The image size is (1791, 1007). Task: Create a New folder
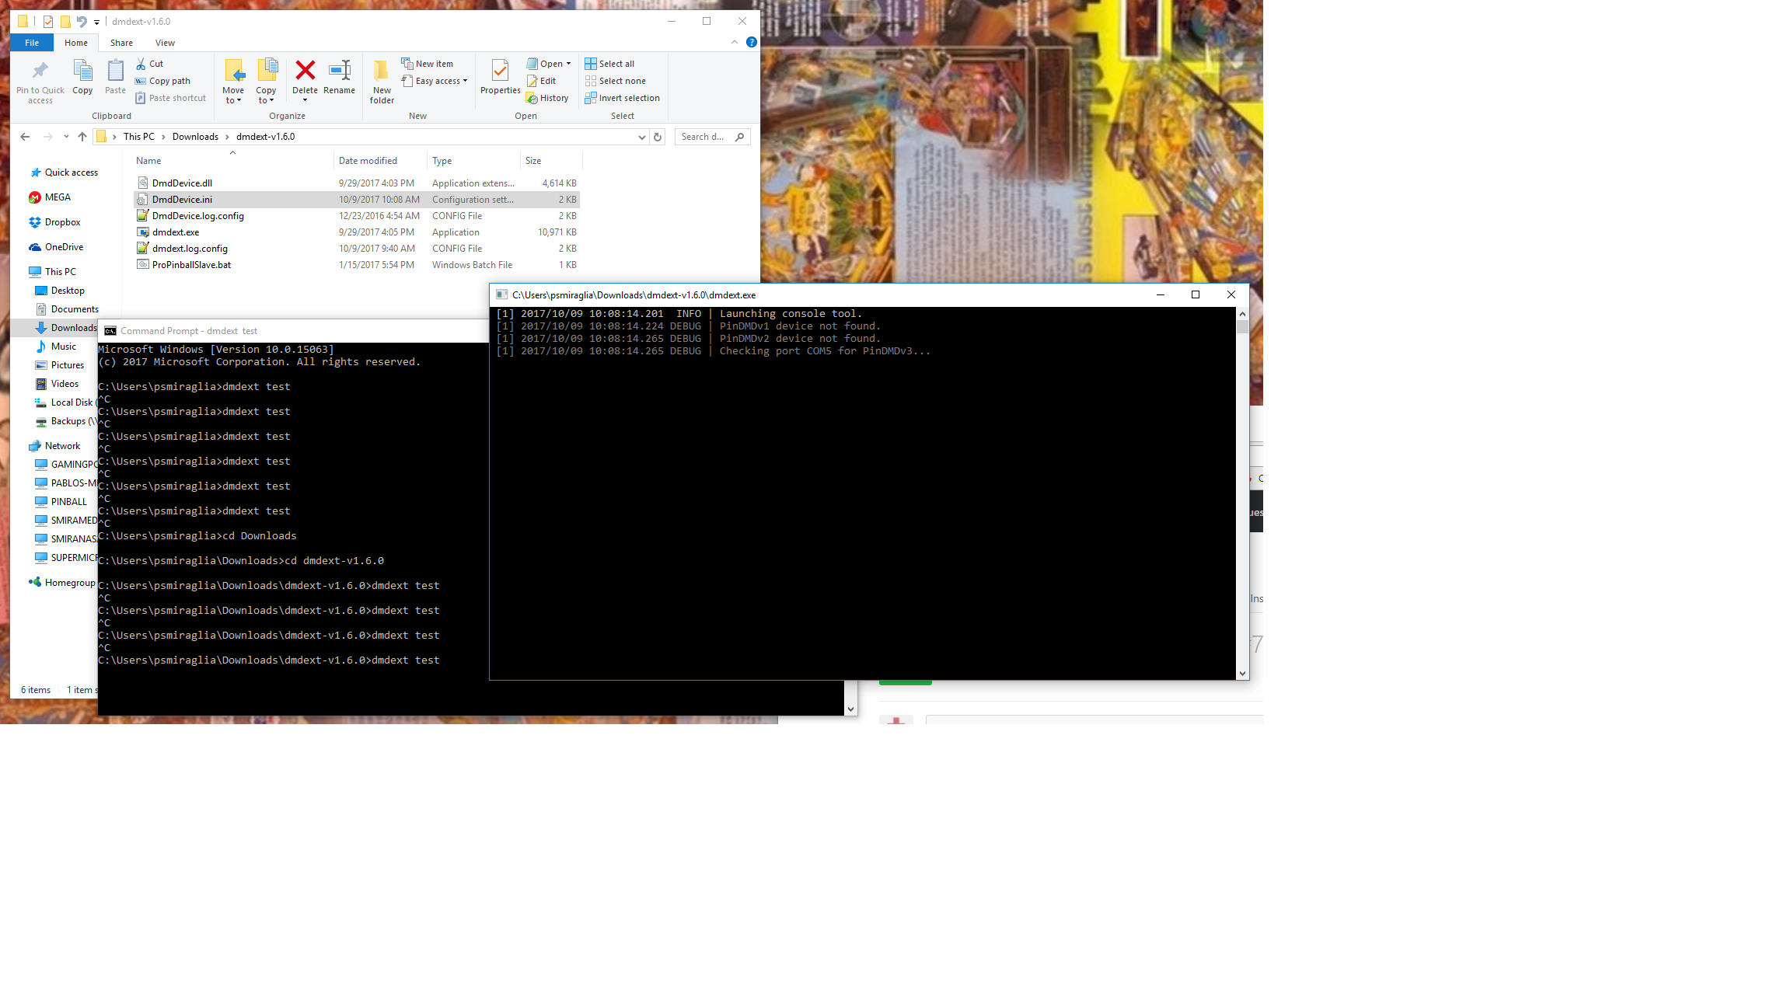(x=381, y=80)
